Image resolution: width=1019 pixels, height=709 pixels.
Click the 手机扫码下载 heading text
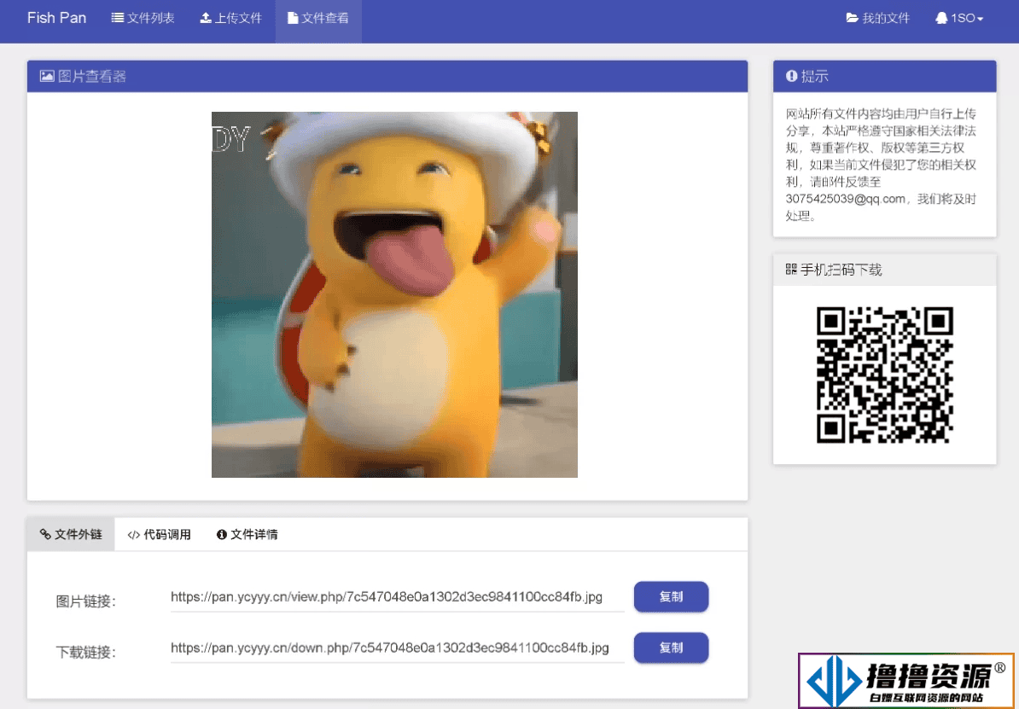coord(841,270)
